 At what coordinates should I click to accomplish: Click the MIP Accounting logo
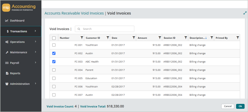(x=19, y=7)
